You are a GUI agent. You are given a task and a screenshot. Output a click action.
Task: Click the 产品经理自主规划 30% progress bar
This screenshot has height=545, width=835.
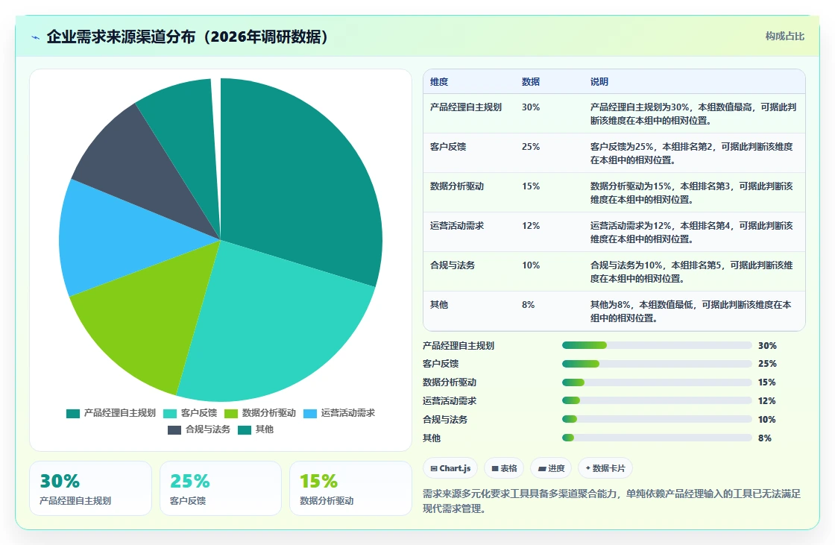pos(657,345)
